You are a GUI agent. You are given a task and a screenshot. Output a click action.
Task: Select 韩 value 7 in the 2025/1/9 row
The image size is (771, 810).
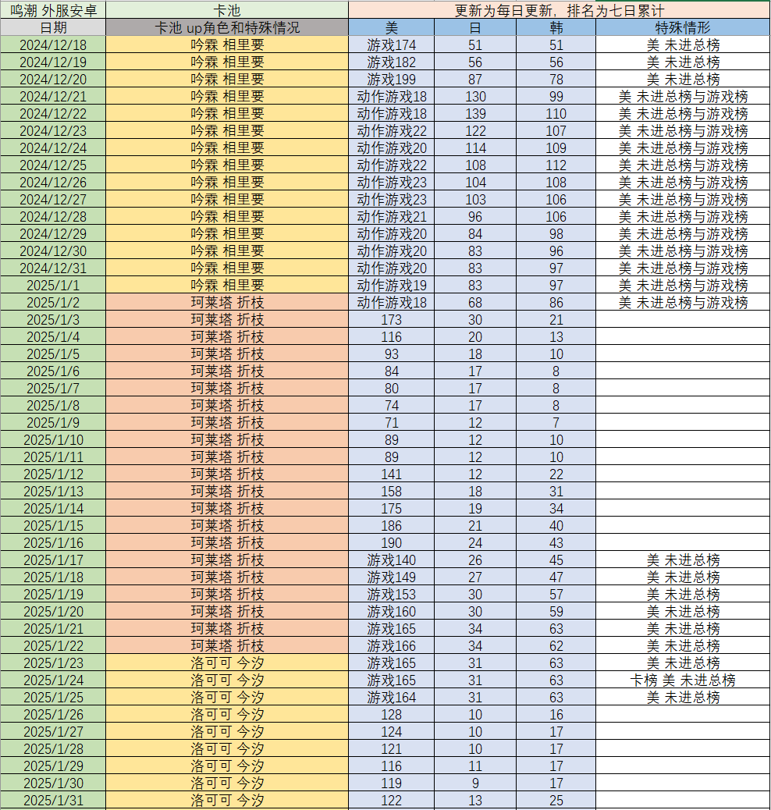(556, 423)
